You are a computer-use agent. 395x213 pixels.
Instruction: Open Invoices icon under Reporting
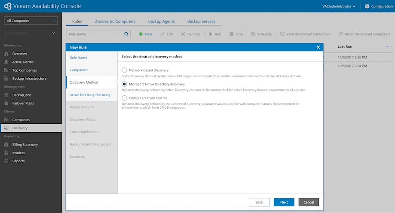point(6,153)
